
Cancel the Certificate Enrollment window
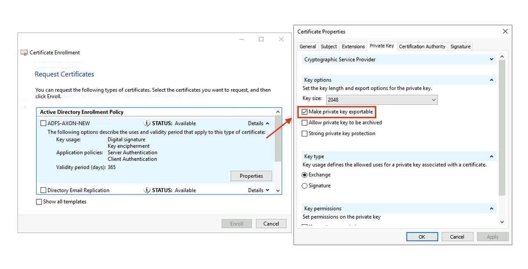pos(271,223)
